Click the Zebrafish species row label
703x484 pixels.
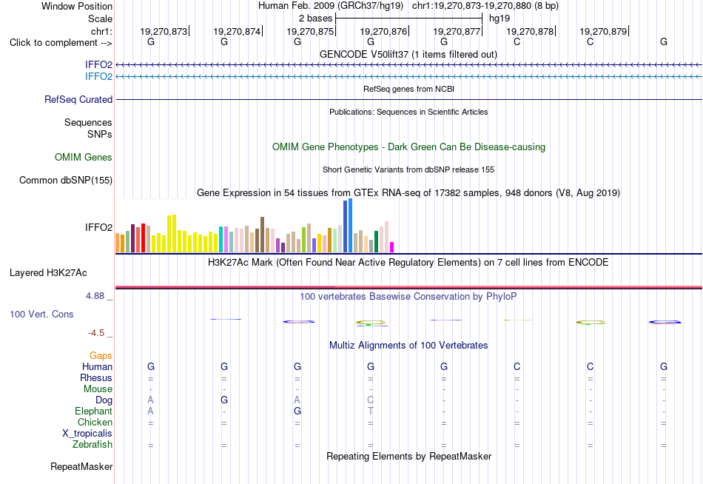pyautogui.click(x=92, y=445)
